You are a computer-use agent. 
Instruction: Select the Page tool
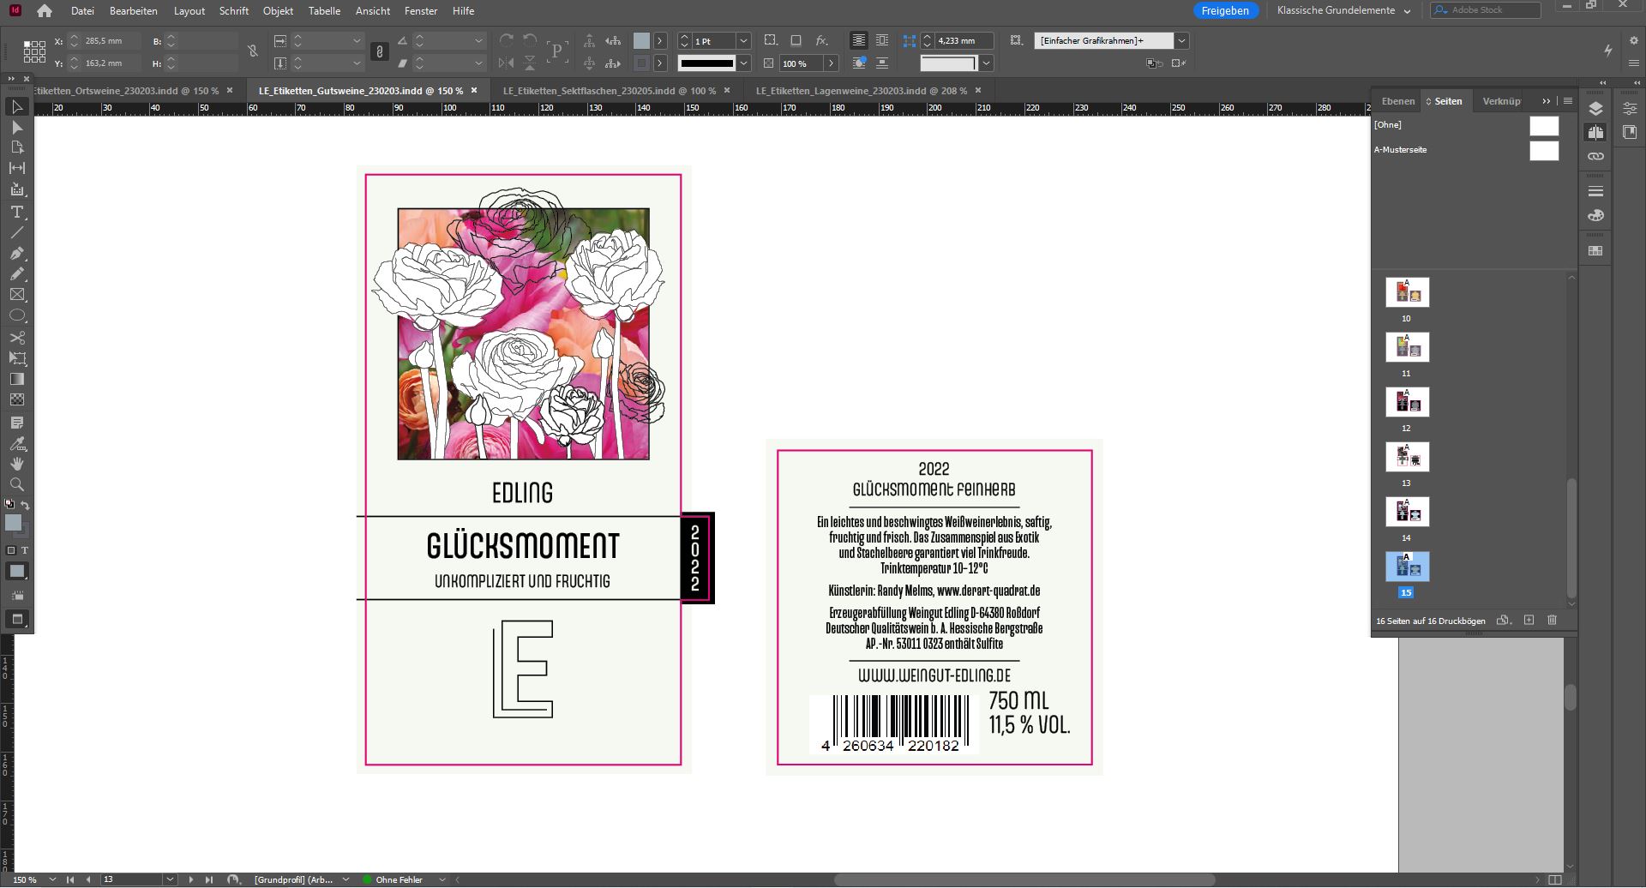pos(16,147)
